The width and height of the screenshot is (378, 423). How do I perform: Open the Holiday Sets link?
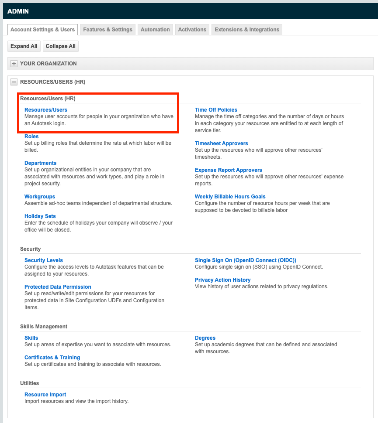pyautogui.click(x=40, y=216)
